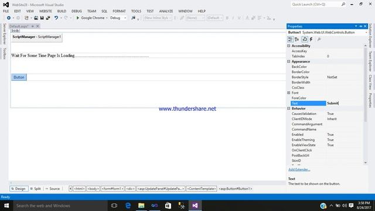Save the current file with the Save icon

(x=42, y=18)
